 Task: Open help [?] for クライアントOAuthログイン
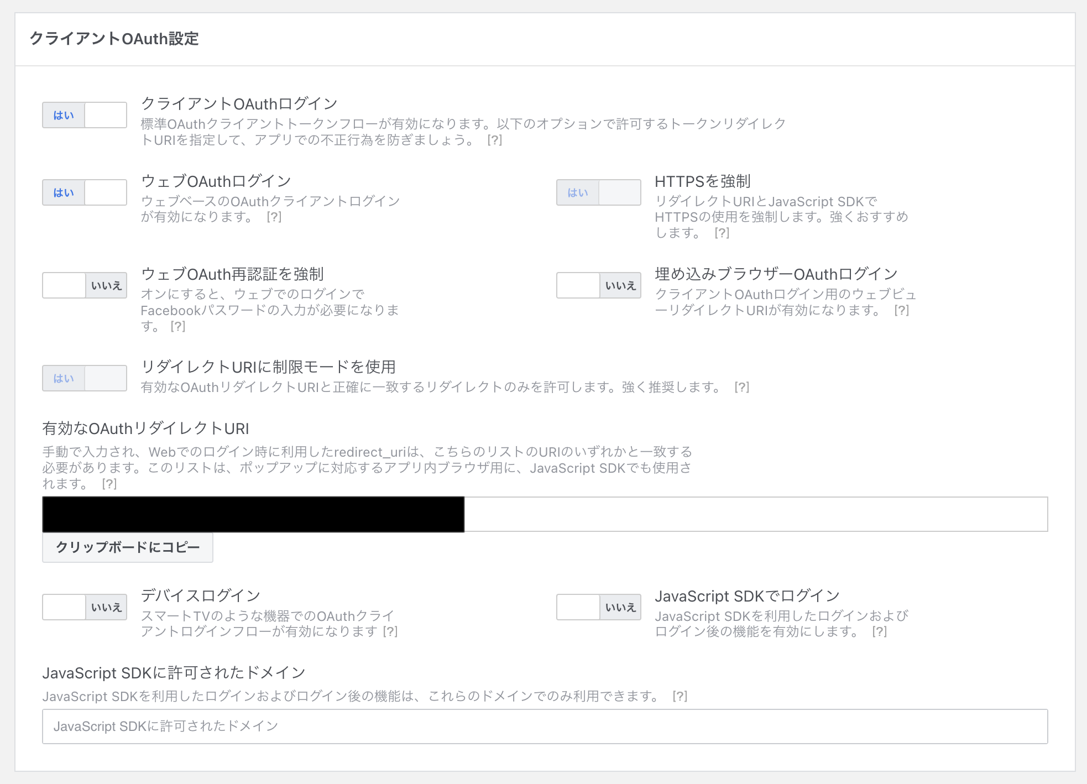click(x=494, y=140)
